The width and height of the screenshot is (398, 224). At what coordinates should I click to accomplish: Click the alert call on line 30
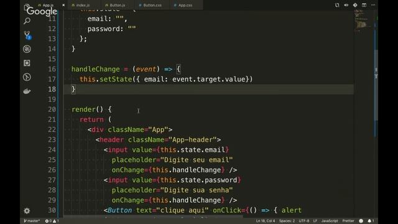pos(292,210)
